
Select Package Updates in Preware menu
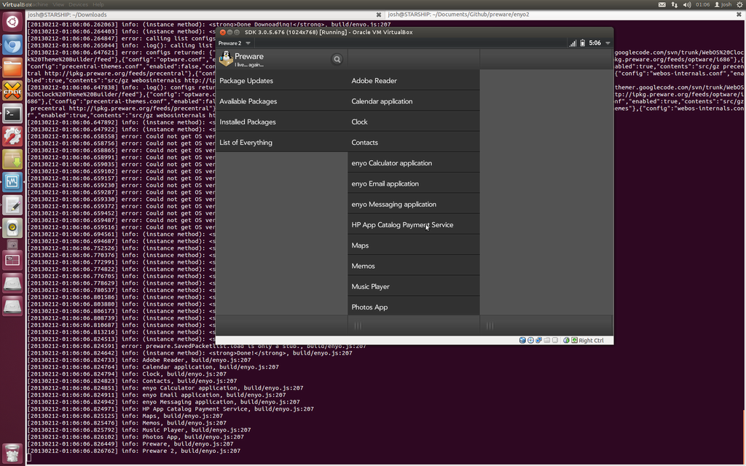point(246,81)
